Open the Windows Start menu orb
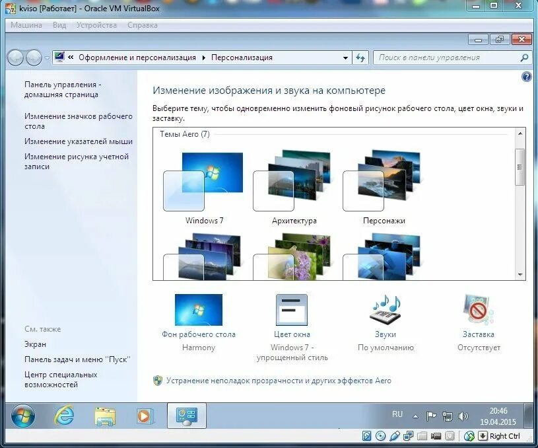Screen dimensions: 538x448 coord(23,416)
